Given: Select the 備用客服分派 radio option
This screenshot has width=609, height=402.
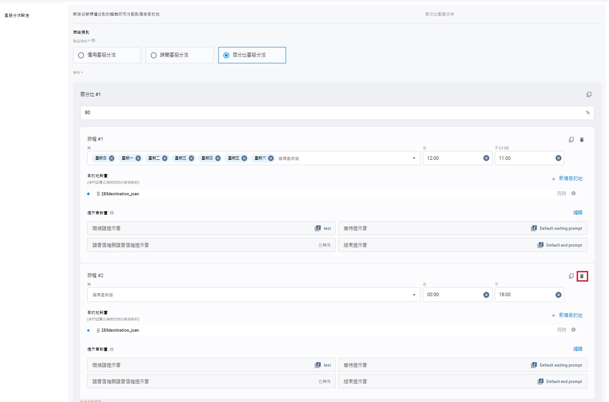Looking at the screenshot, I should tap(107, 55).
